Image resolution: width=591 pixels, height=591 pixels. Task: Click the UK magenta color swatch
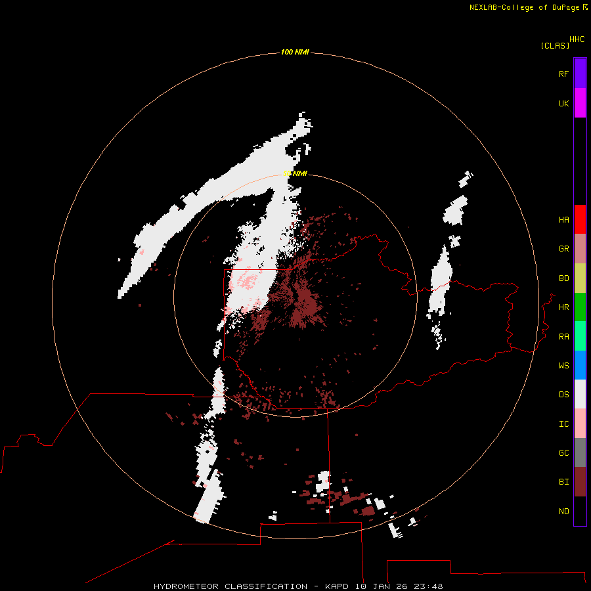[x=580, y=103]
